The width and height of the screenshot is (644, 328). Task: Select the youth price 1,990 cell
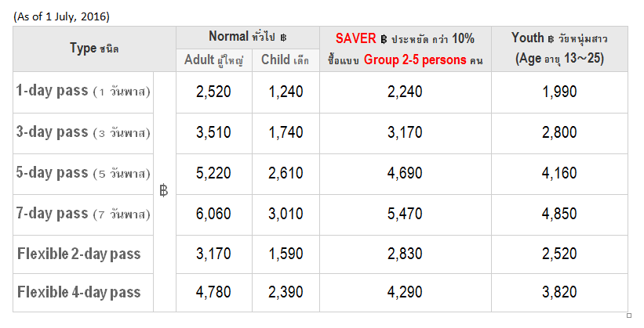(559, 92)
